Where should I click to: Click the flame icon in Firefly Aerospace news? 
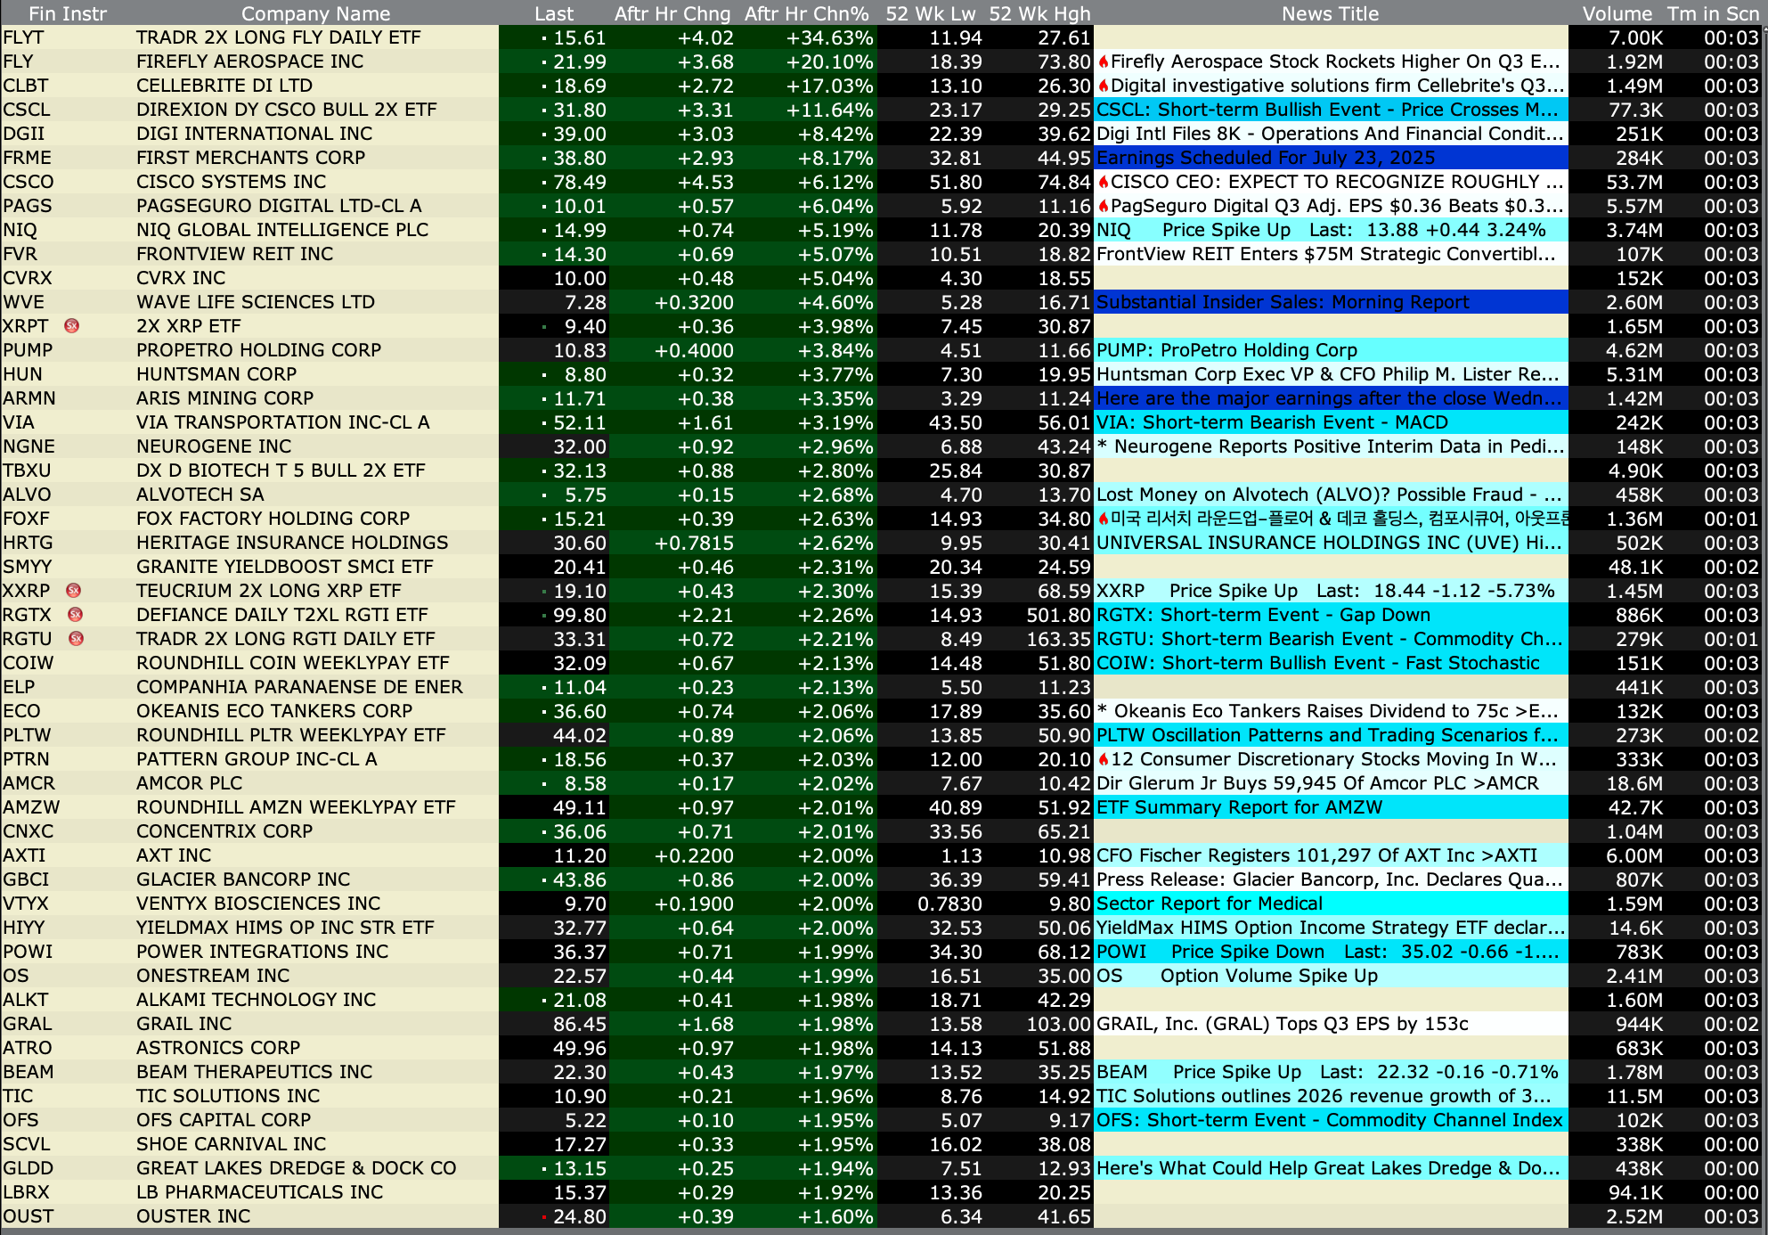coord(1104,61)
